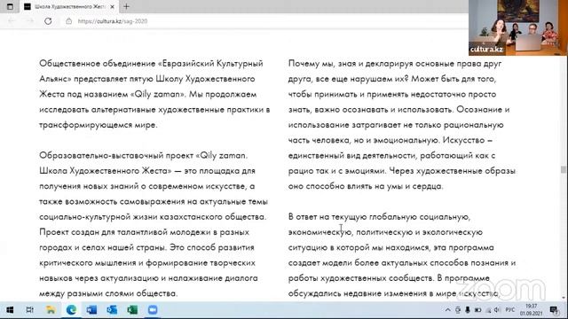Focus the address bar with cultura.kz URL
The image size is (568, 319).
(x=113, y=21)
